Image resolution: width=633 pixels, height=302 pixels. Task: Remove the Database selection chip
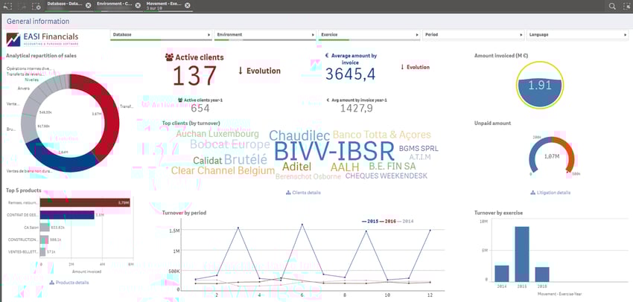pyautogui.click(x=89, y=6)
